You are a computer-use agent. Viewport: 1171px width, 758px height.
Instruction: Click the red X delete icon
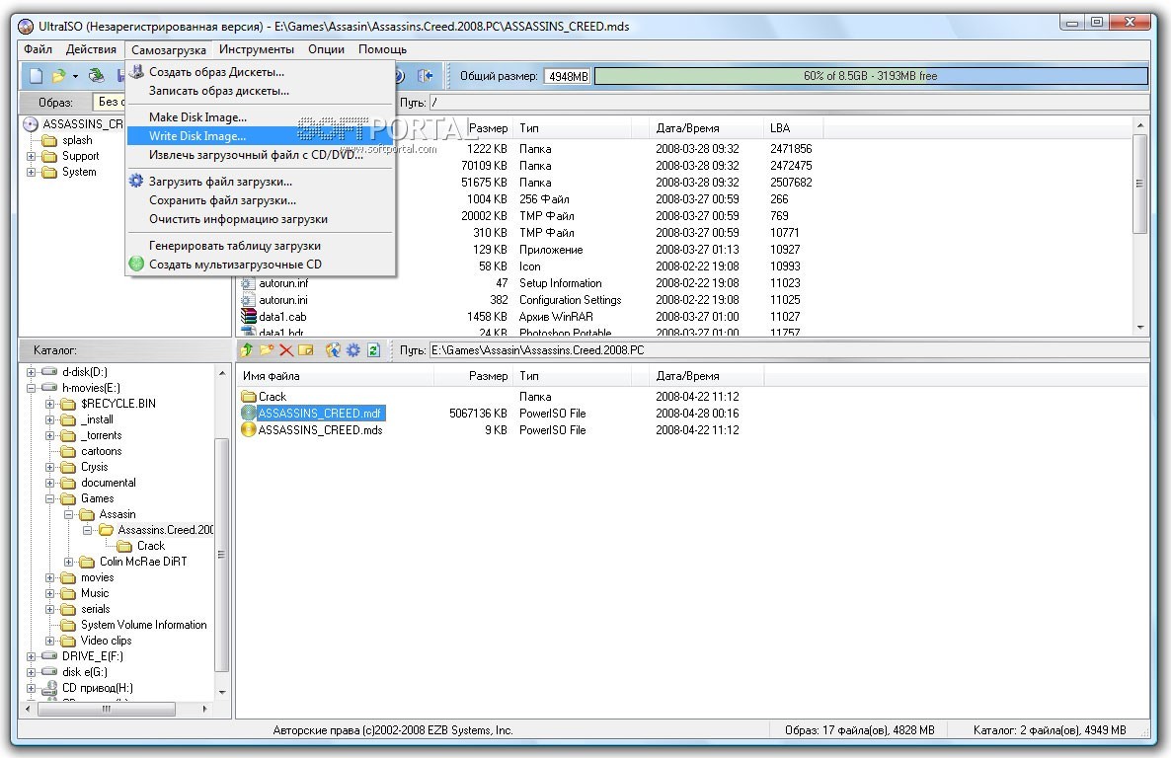click(x=285, y=349)
